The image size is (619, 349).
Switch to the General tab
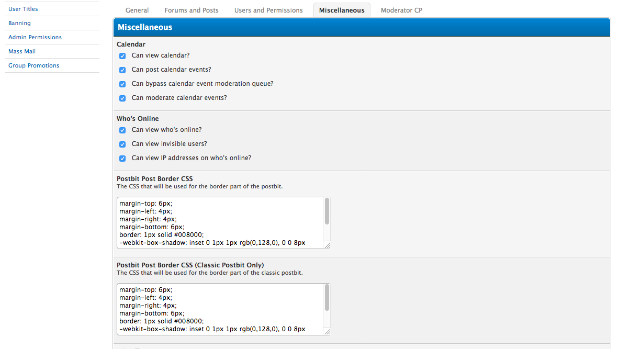pyautogui.click(x=137, y=10)
